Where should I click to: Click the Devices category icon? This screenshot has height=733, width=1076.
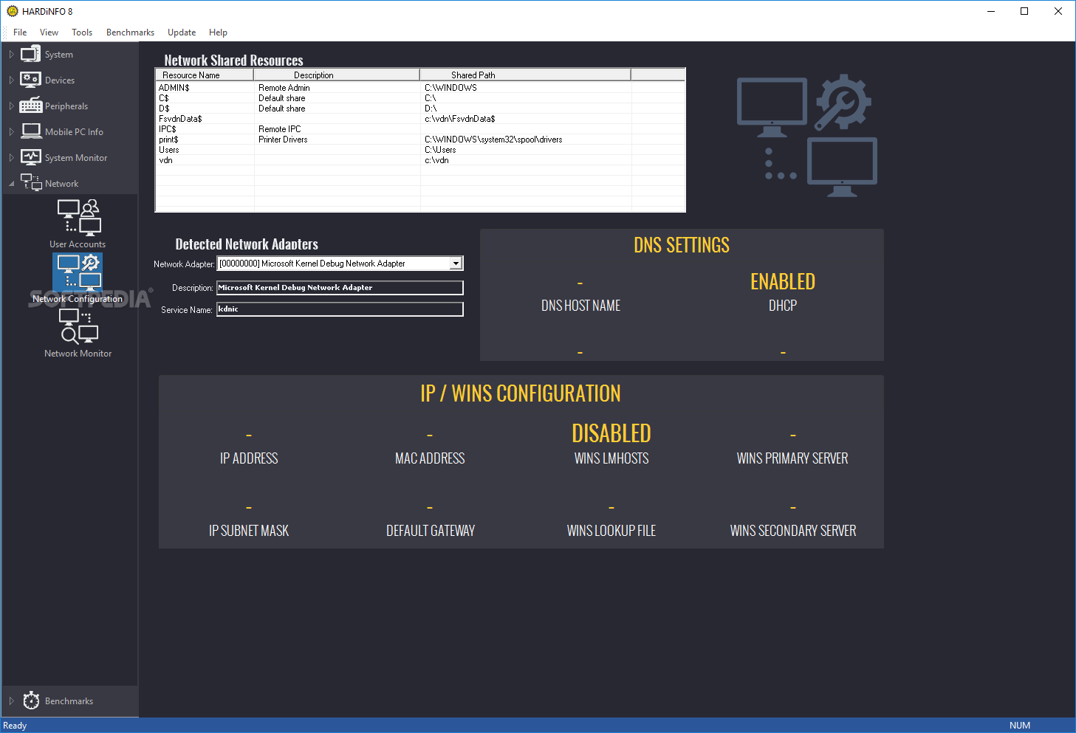point(31,80)
